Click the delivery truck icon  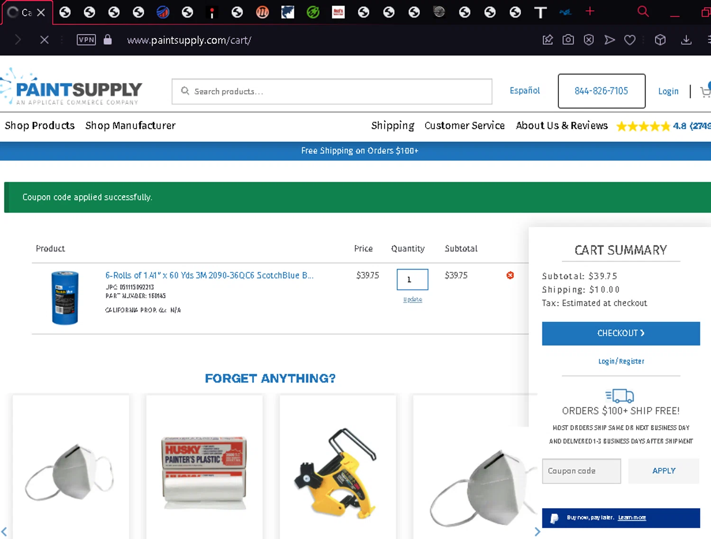(620, 395)
